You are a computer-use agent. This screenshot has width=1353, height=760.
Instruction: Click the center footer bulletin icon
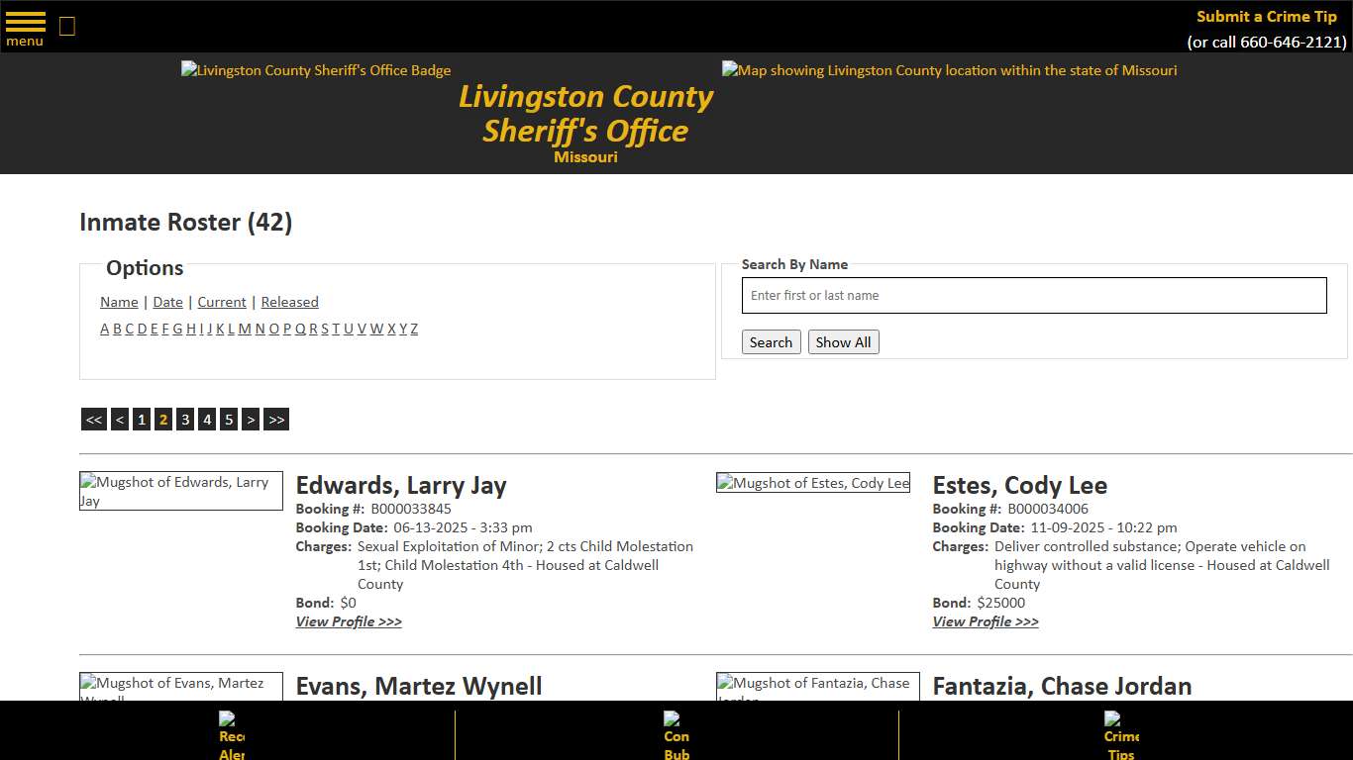tap(676, 734)
